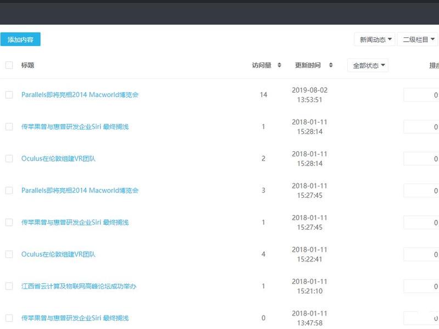Open the Oculus article with 4 visits
The height and width of the screenshot is (329, 439).
click(x=58, y=254)
